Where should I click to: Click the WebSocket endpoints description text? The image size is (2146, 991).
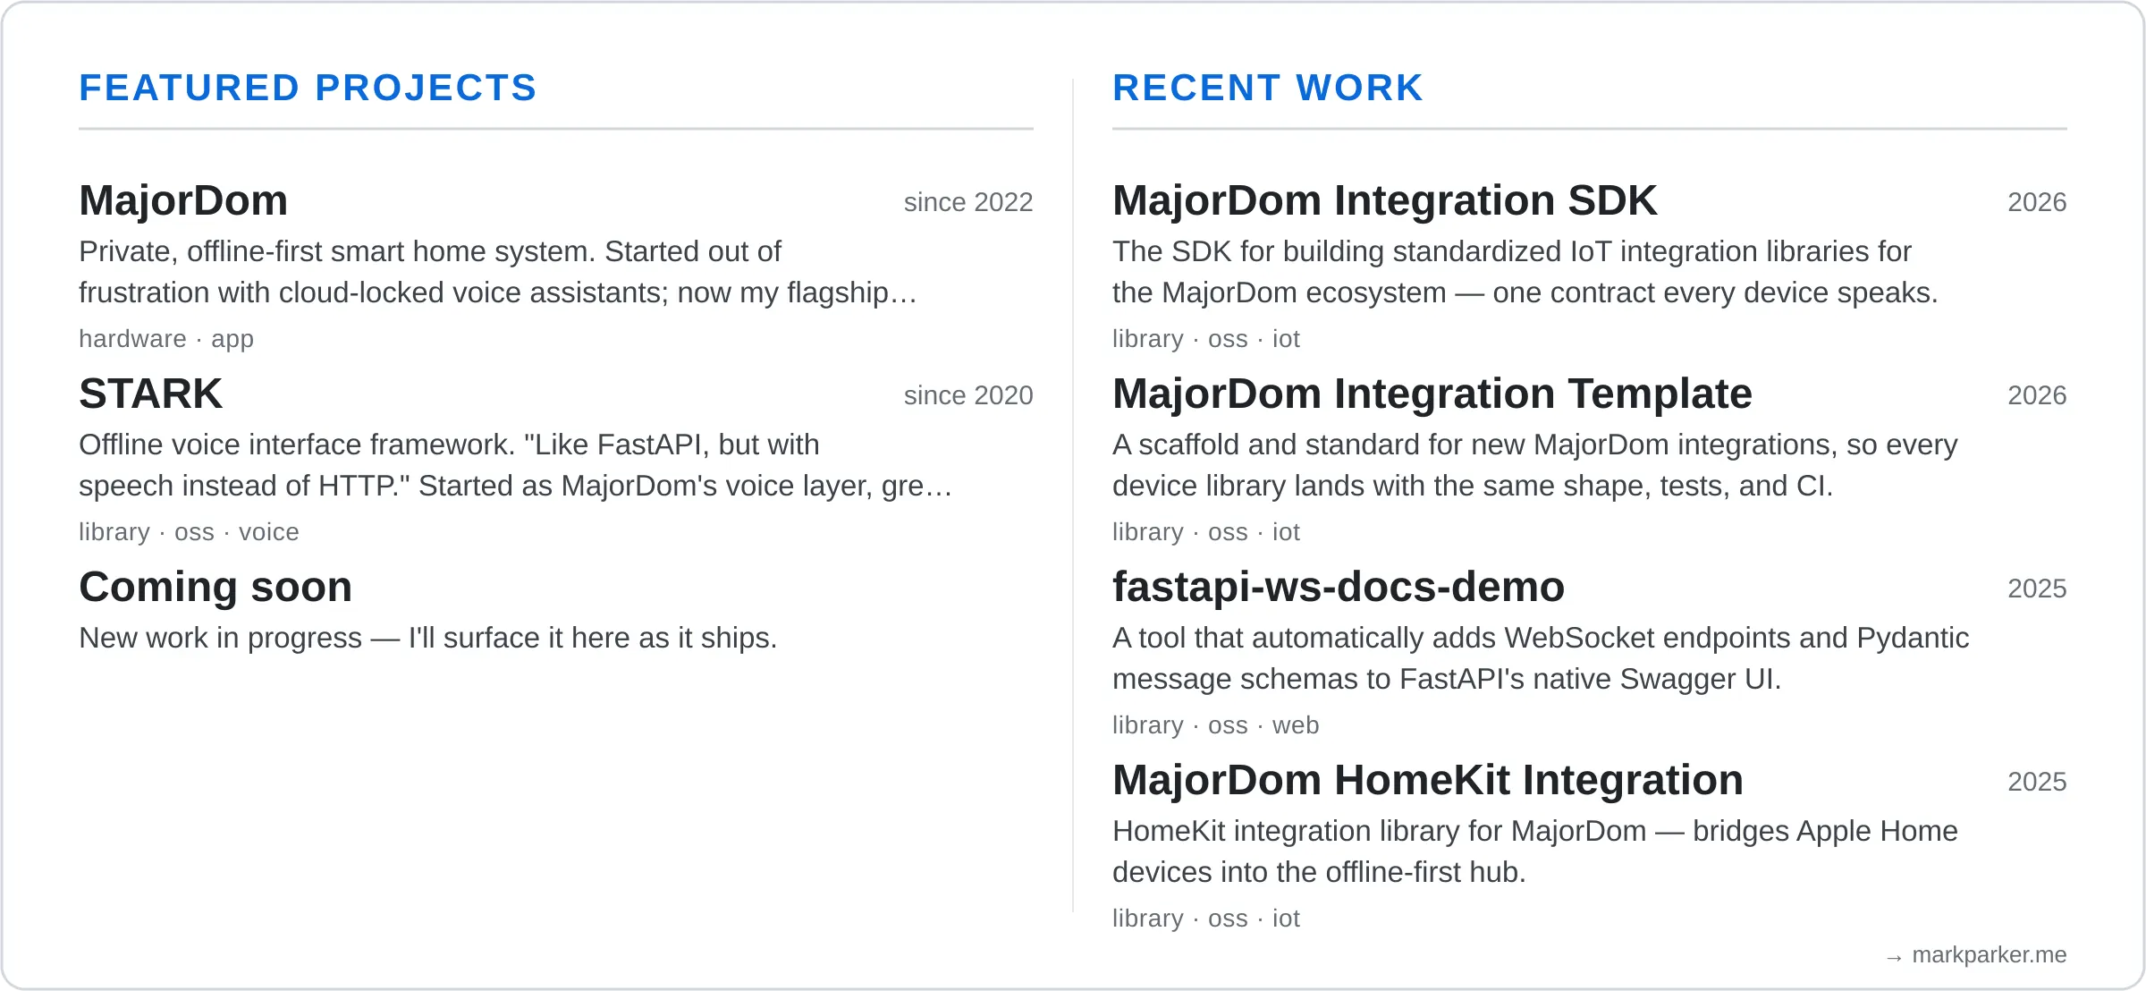point(1541,658)
